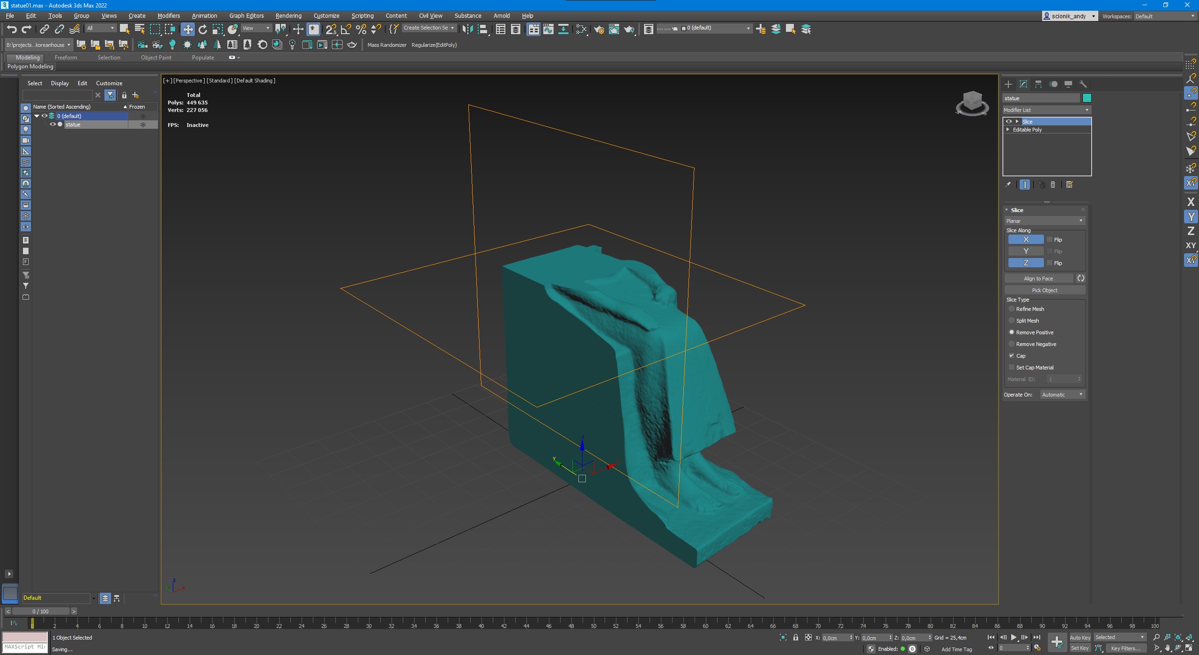Select Split Mesh slice type

tap(1012, 320)
